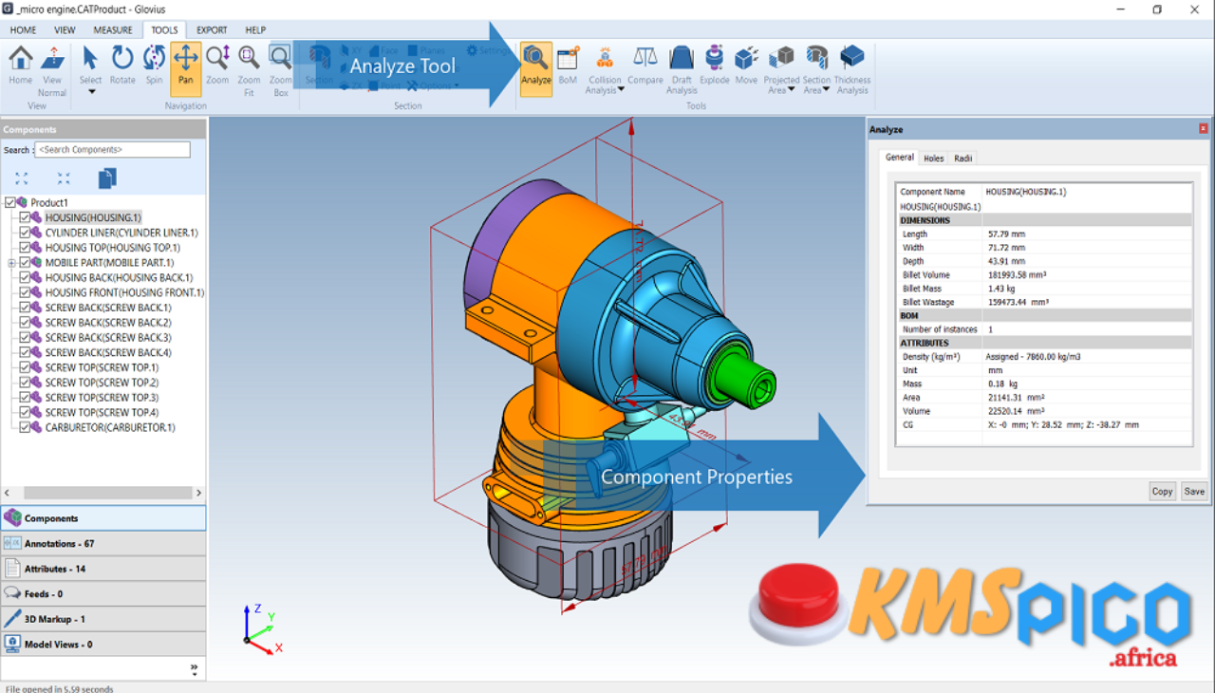The width and height of the screenshot is (1215, 693).
Task: Toggle HOUSING TOP(HOUSING TOP.1) checkbox
Action: point(25,248)
